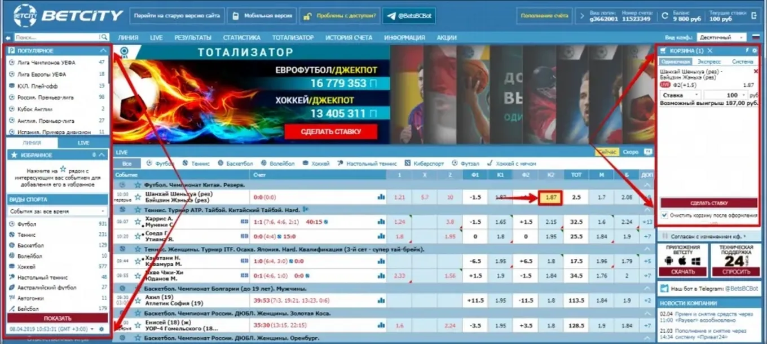Screen dimensions: 767x344
Task: Click the Apple app icon
Action: tap(682, 261)
